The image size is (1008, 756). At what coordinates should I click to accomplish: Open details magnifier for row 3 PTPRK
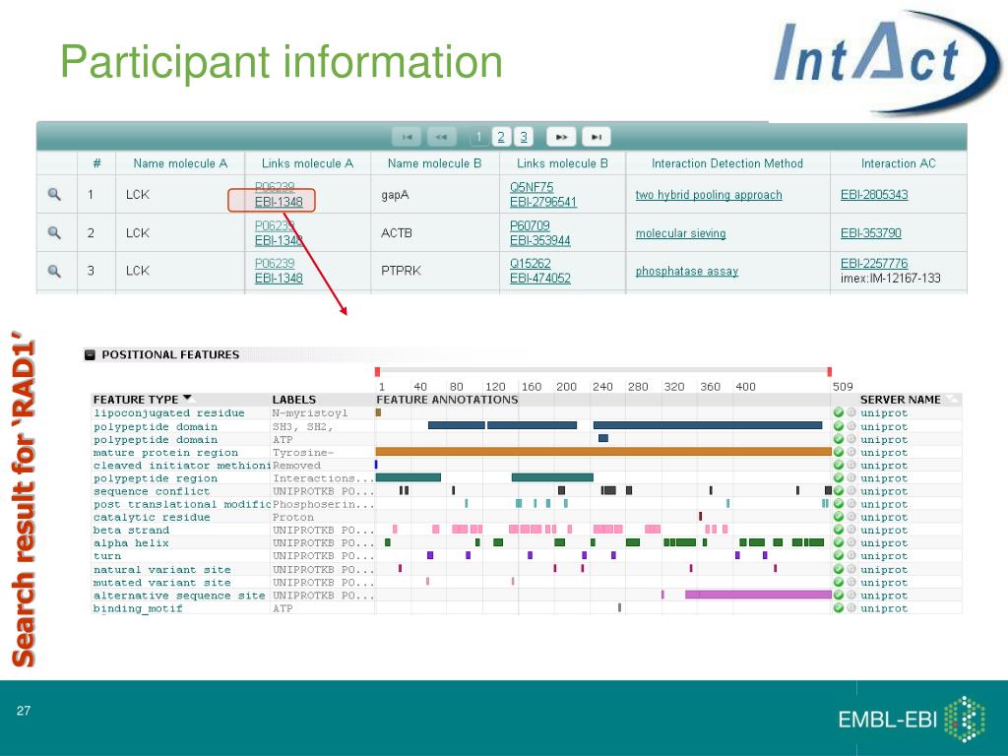55,271
